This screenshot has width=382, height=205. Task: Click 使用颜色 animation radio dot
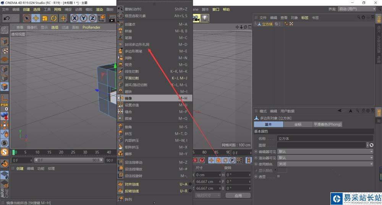[256, 164]
